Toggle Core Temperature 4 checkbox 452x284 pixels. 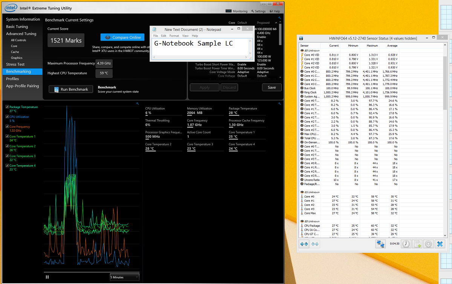pyautogui.click(x=7, y=166)
